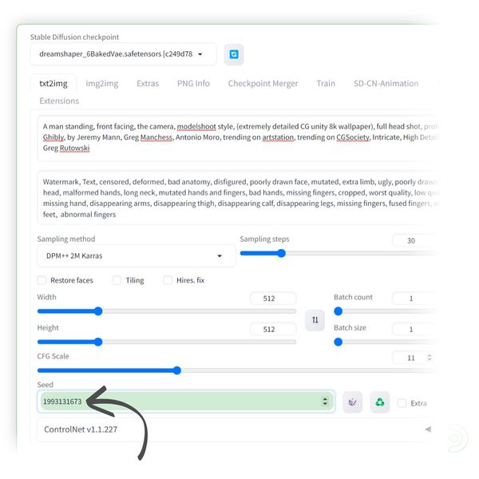Open the PNG Info tab
Screen dimensions: 479x479
point(193,83)
